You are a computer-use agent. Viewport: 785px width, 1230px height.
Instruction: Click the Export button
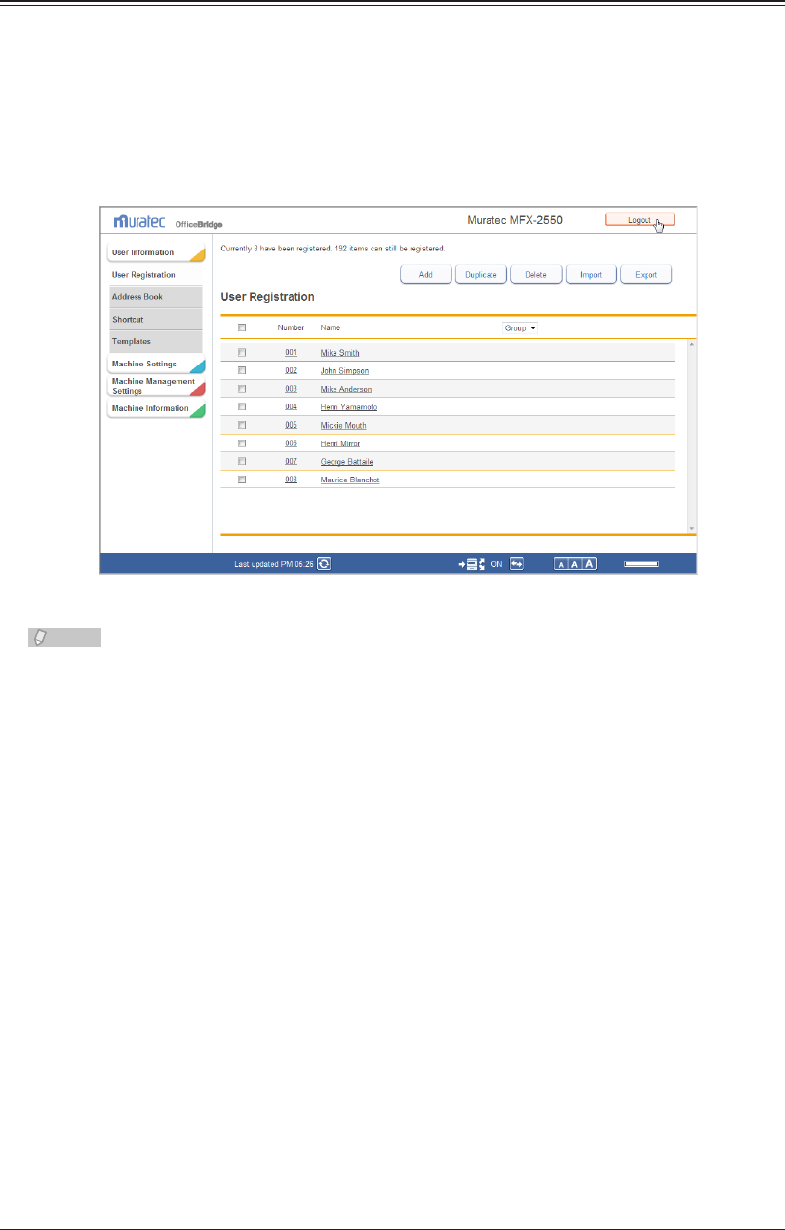tap(647, 275)
